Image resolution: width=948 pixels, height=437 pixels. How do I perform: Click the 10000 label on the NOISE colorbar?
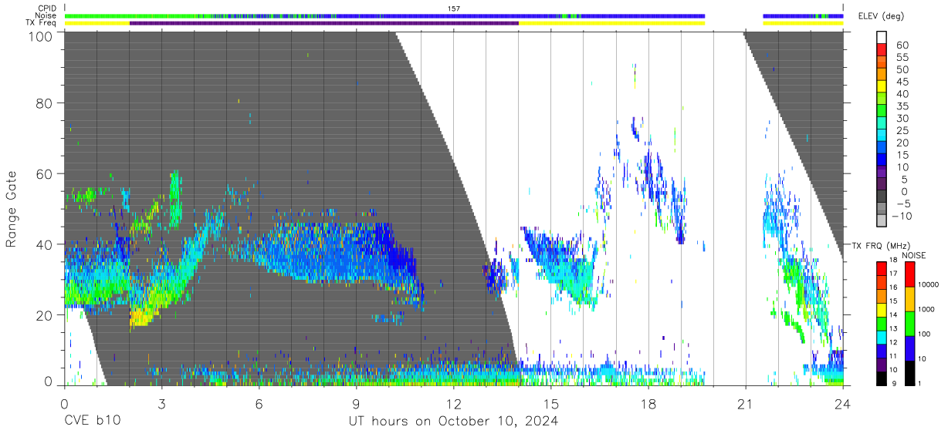(929, 285)
